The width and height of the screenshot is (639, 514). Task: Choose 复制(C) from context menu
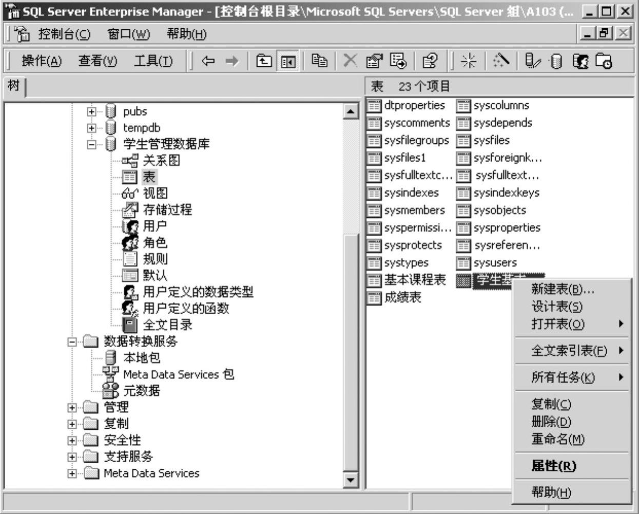coord(572,404)
